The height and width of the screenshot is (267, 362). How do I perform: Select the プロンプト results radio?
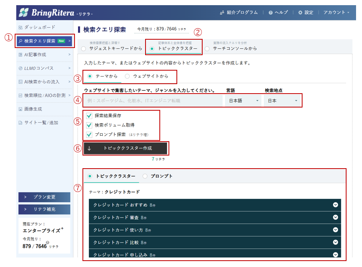145,176
